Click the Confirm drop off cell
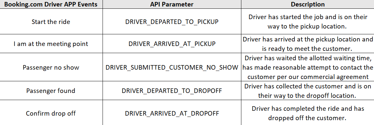 point(51,113)
